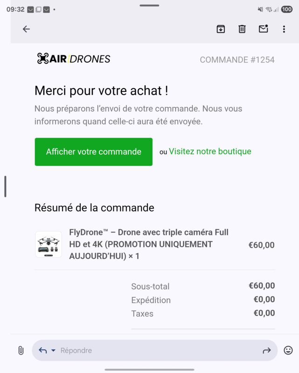The height and width of the screenshot is (373, 299).
Task: Click the Afficher votre commande button
Action: point(94,152)
